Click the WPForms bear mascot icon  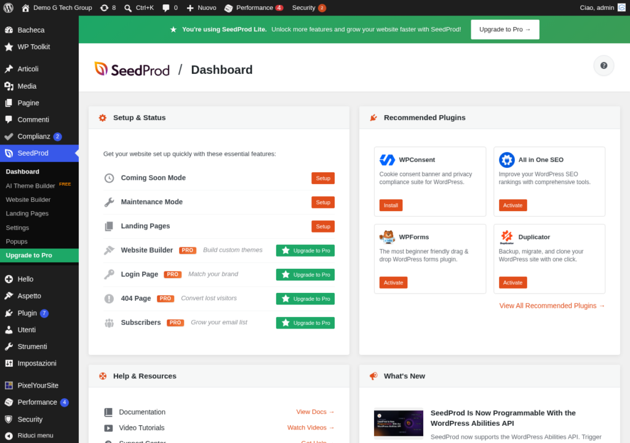pos(387,237)
